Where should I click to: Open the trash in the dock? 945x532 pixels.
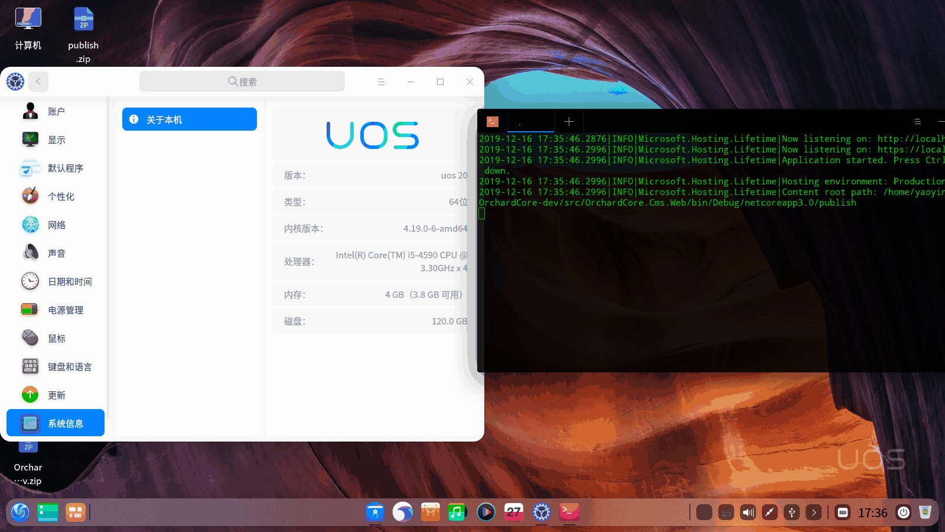coord(926,512)
